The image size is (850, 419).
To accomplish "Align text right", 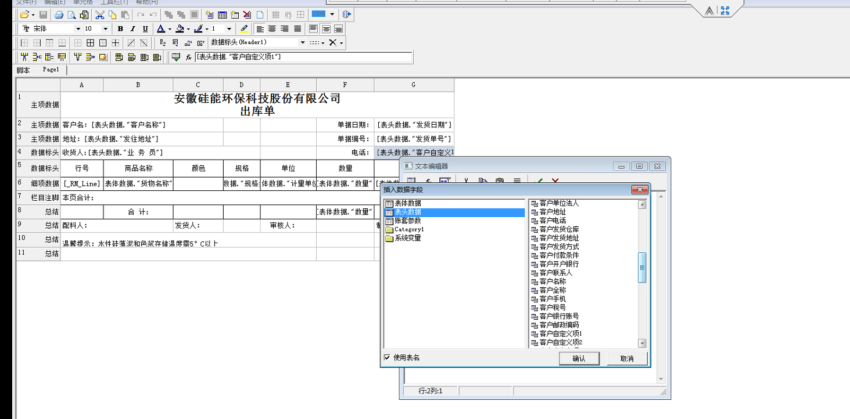I will [x=285, y=29].
